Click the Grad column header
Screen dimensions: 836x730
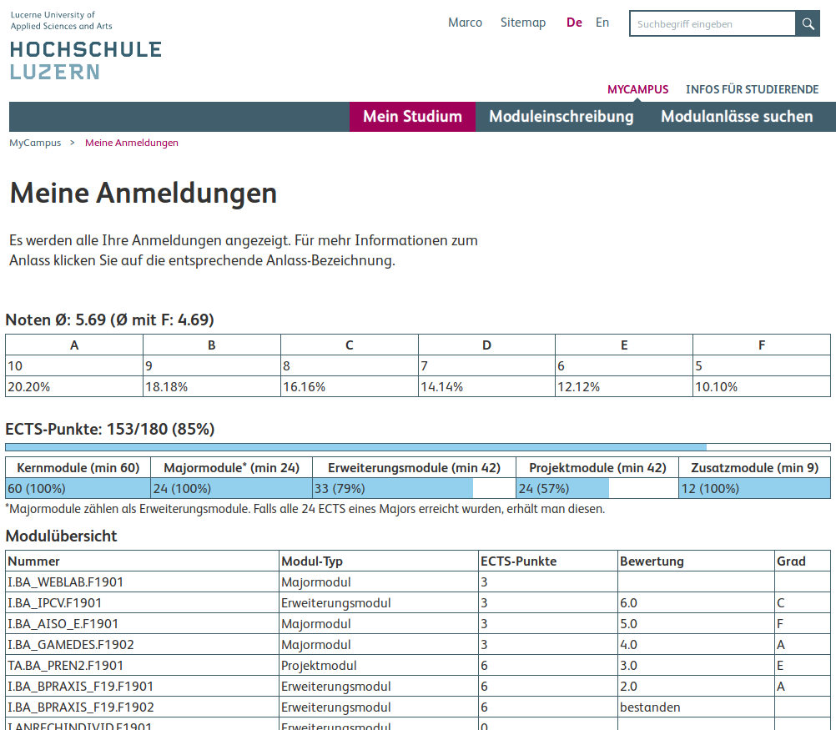pyautogui.click(x=803, y=561)
